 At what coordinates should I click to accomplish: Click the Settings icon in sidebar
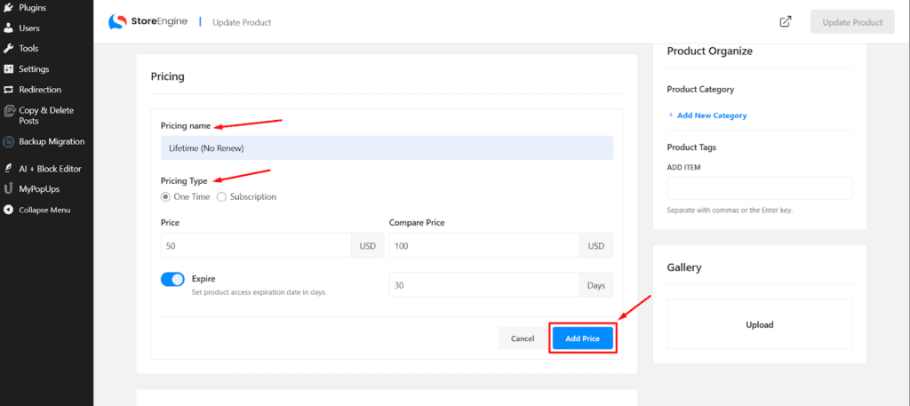point(9,69)
